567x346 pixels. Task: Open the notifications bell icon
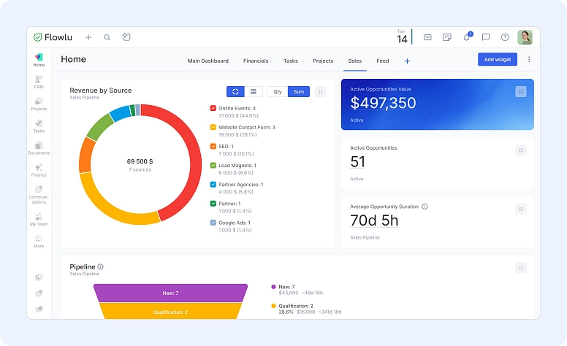(466, 37)
